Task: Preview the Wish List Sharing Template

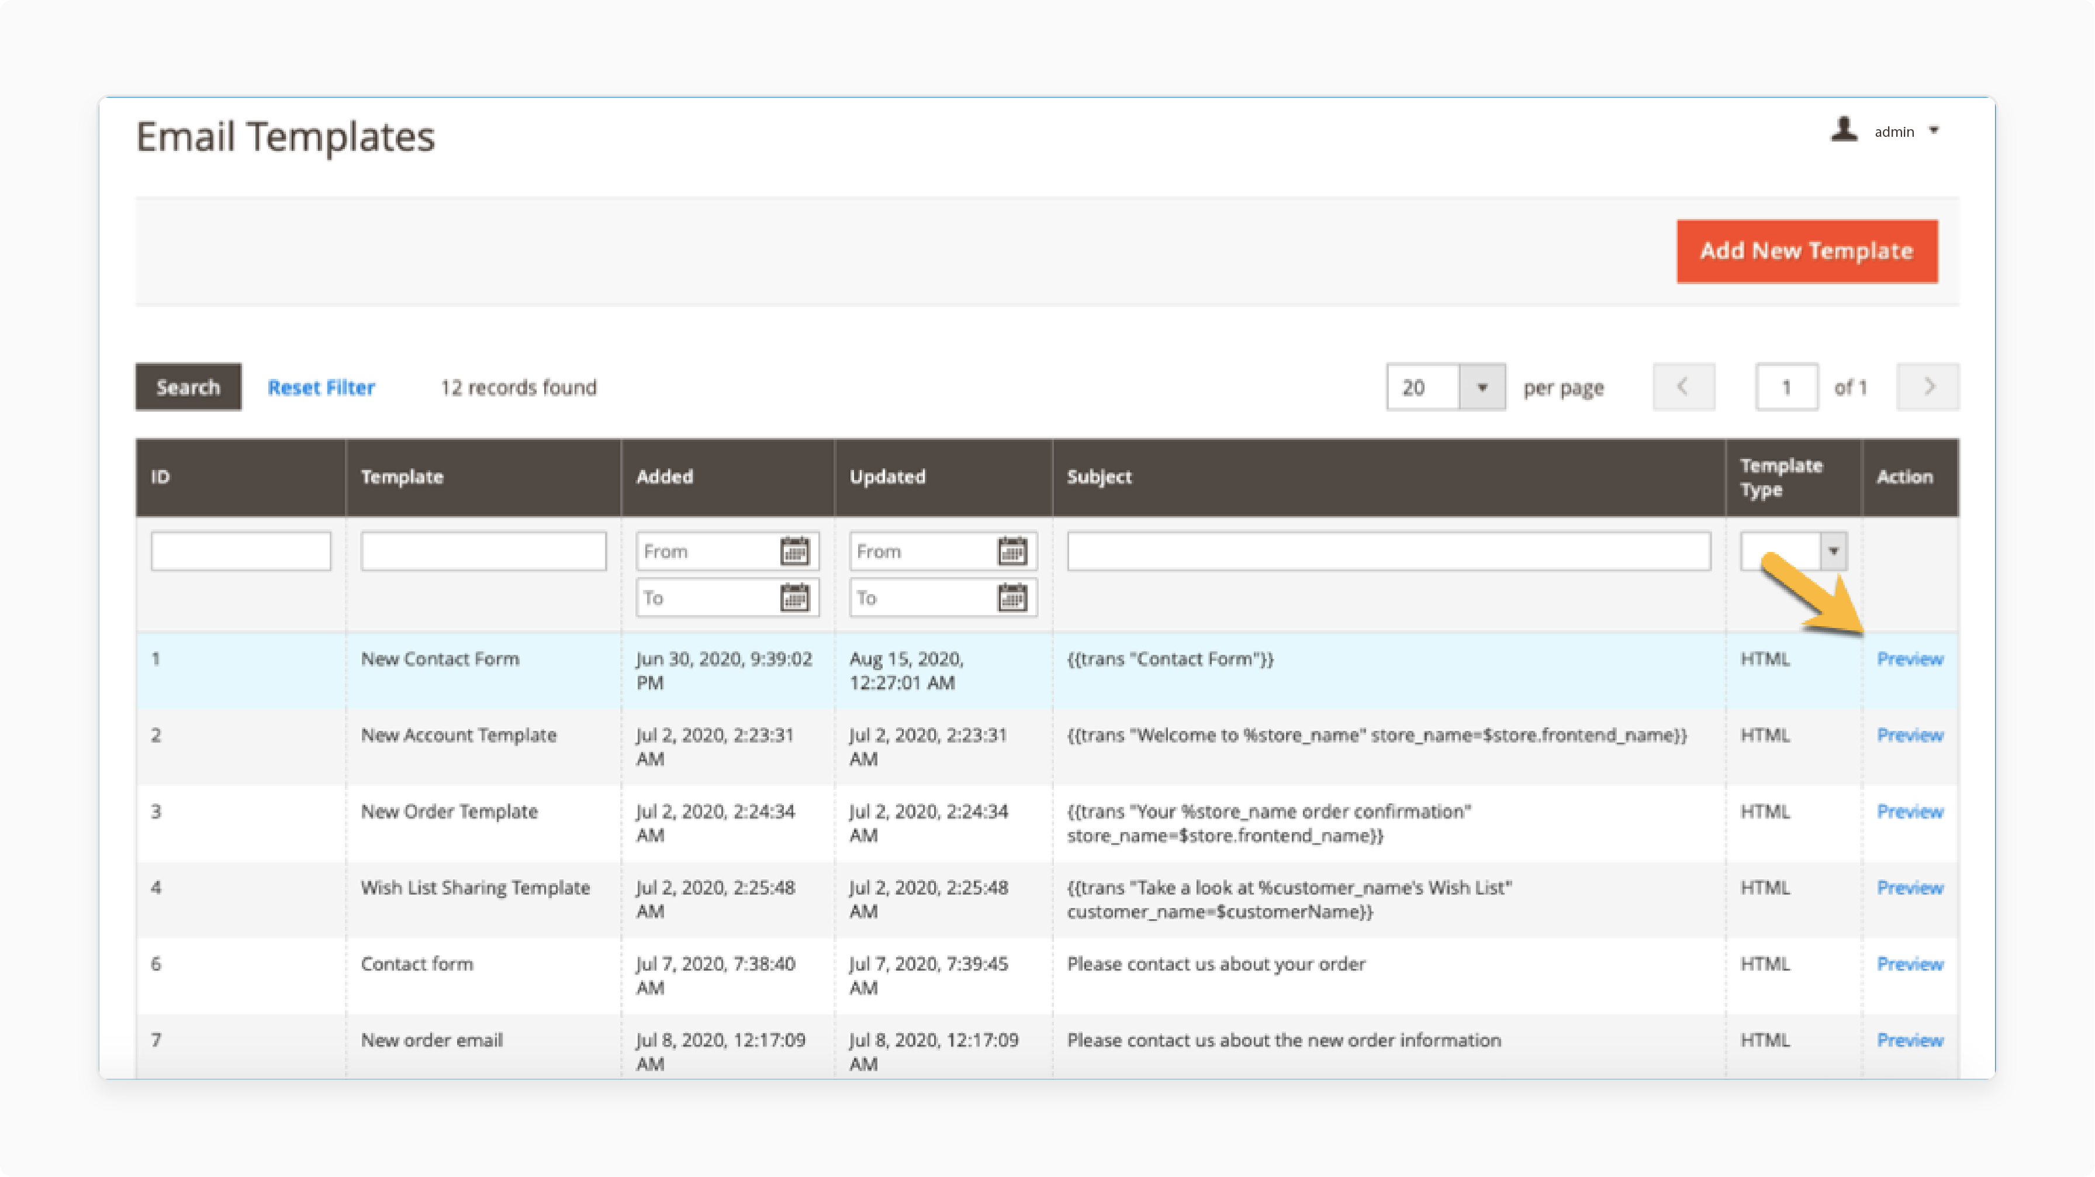Action: (1910, 888)
